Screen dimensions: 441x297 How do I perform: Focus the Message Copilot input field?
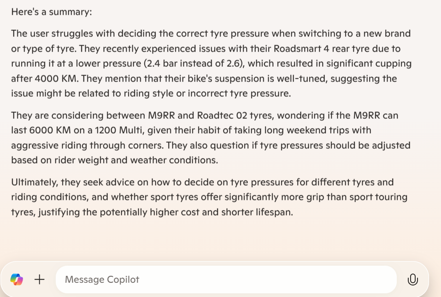(x=226, y=280)
